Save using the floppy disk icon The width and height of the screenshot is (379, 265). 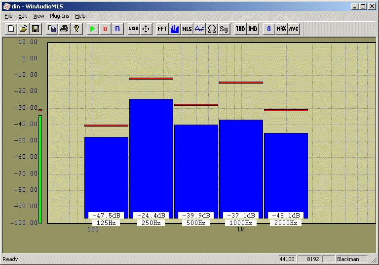pyautogui.click(x=36, y=29)
